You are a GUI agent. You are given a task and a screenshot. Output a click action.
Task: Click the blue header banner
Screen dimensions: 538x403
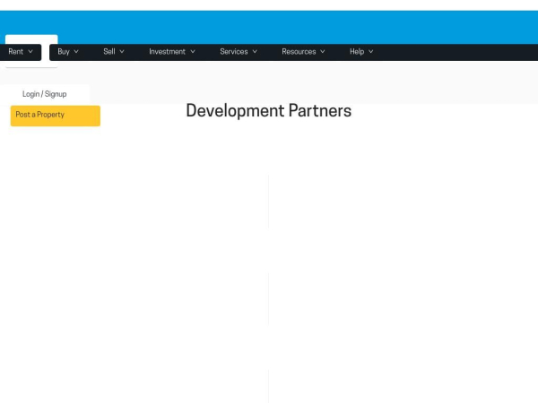click(x=269, y=28)
